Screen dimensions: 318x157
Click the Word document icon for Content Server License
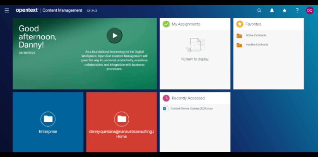(166, 109)
